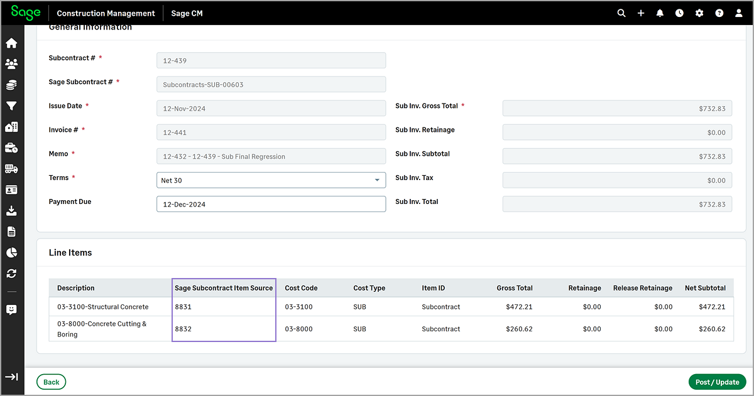
Task: Click the Cost Code column header
Action: pos(301,288)
